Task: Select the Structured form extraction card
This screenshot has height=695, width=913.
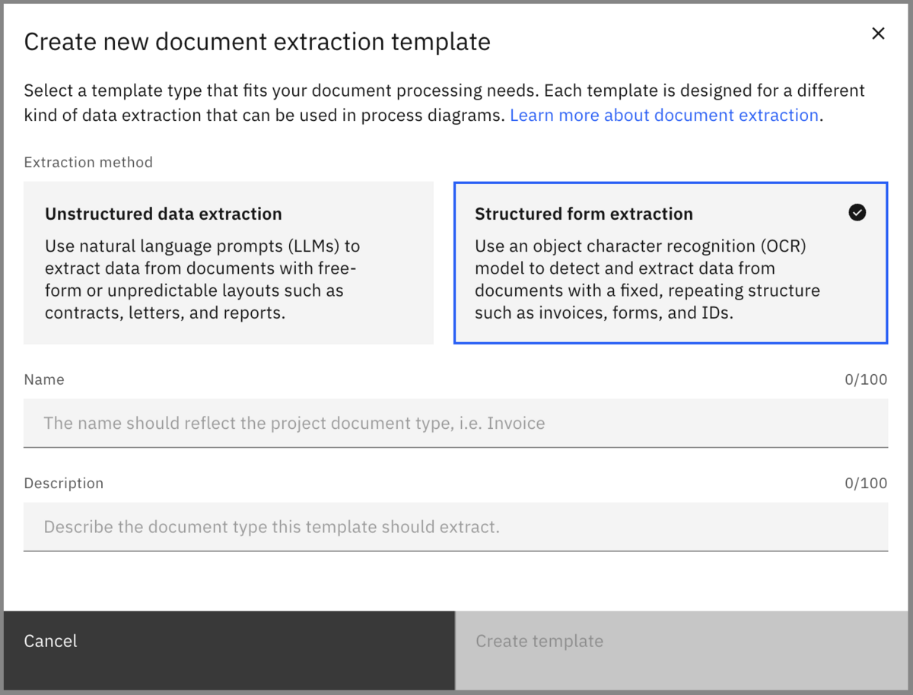Action: point(670,262)
